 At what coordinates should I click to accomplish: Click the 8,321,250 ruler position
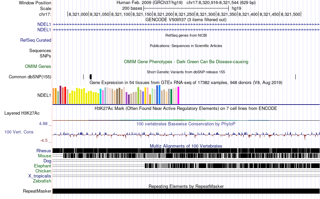click(184, 14)
